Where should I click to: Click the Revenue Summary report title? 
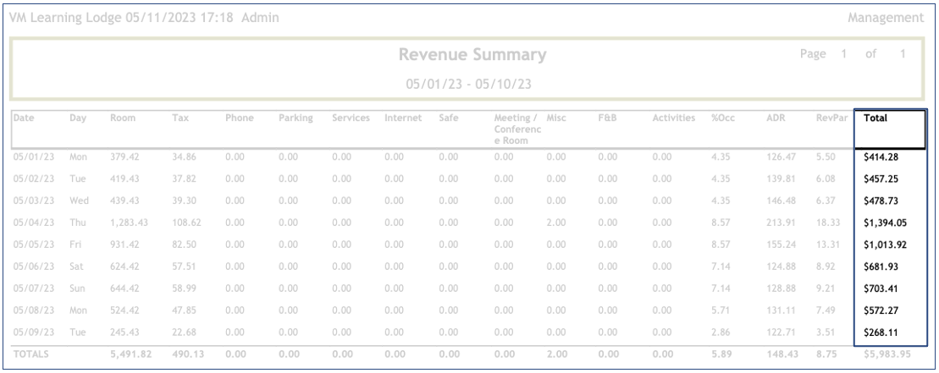point(472,56)
